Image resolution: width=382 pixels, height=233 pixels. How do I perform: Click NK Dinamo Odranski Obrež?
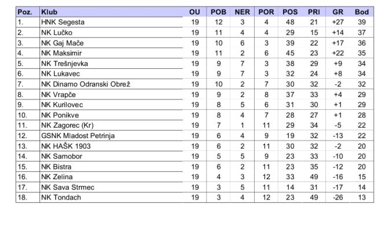(x=85, y=84)
